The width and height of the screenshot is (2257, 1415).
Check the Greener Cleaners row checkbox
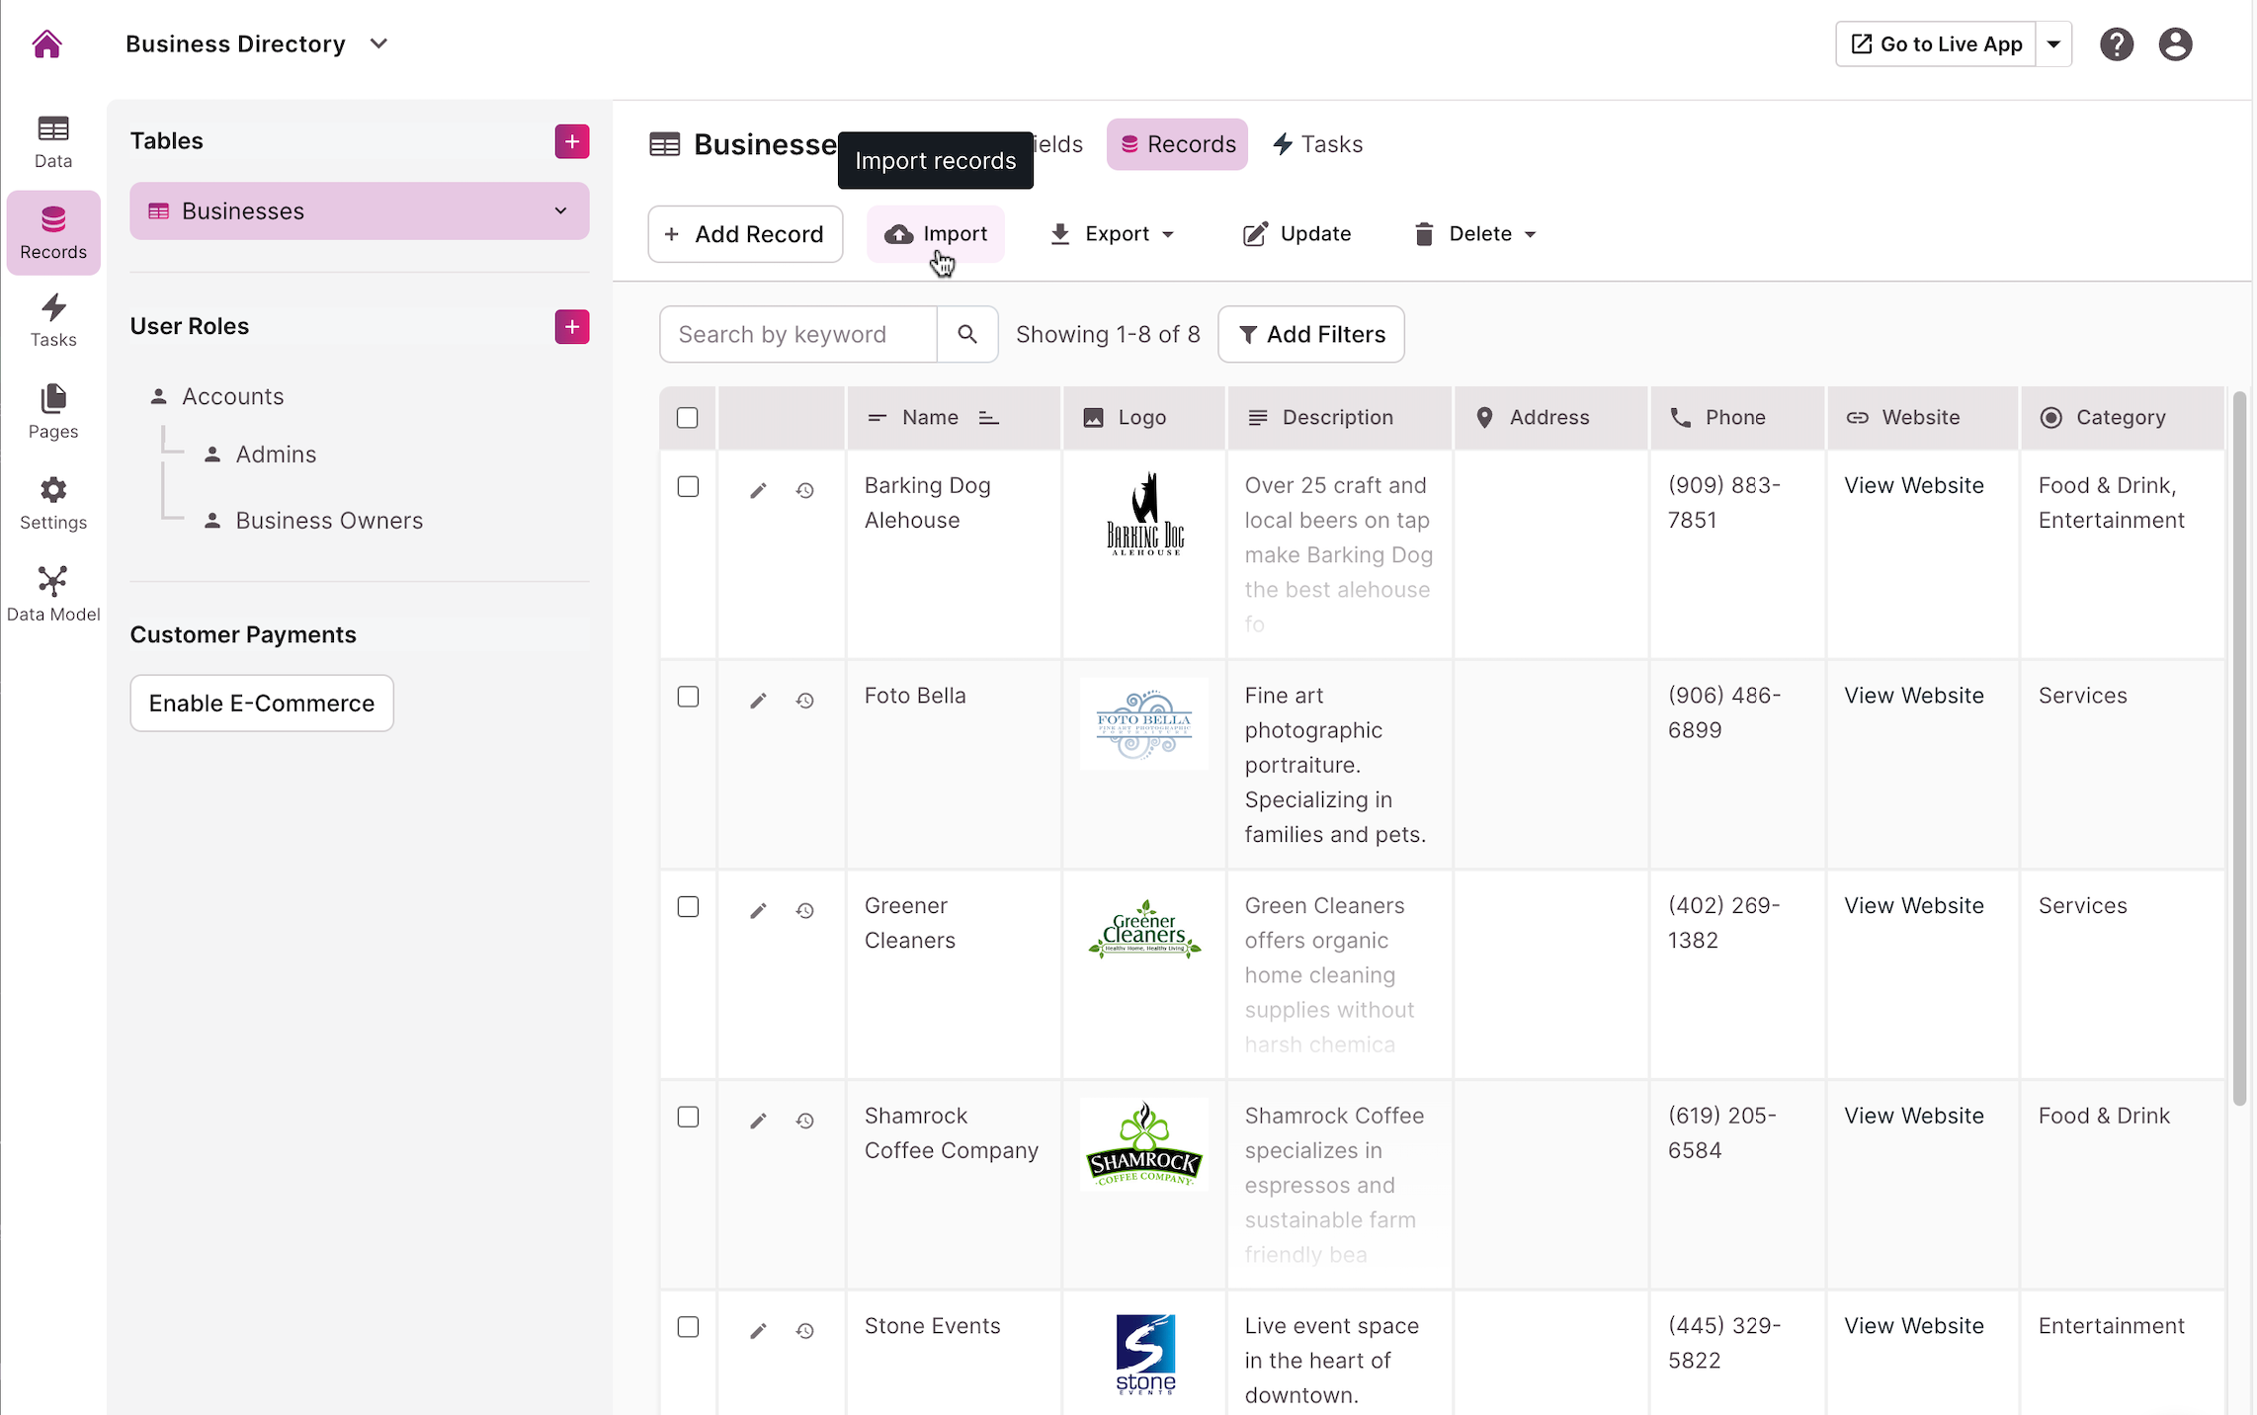coord(688,906)
